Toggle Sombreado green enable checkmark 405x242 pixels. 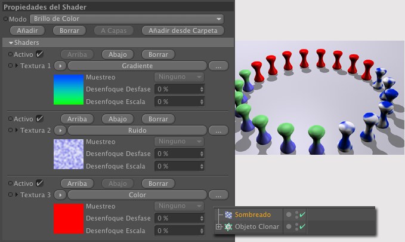point(302,215)
